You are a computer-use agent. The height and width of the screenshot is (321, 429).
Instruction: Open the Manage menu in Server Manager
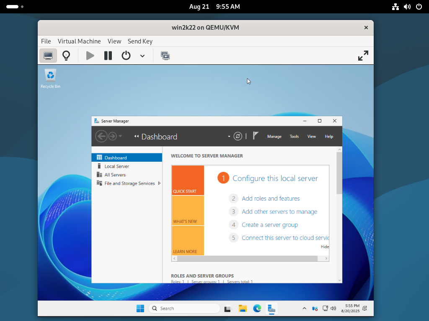coord(274,137)
